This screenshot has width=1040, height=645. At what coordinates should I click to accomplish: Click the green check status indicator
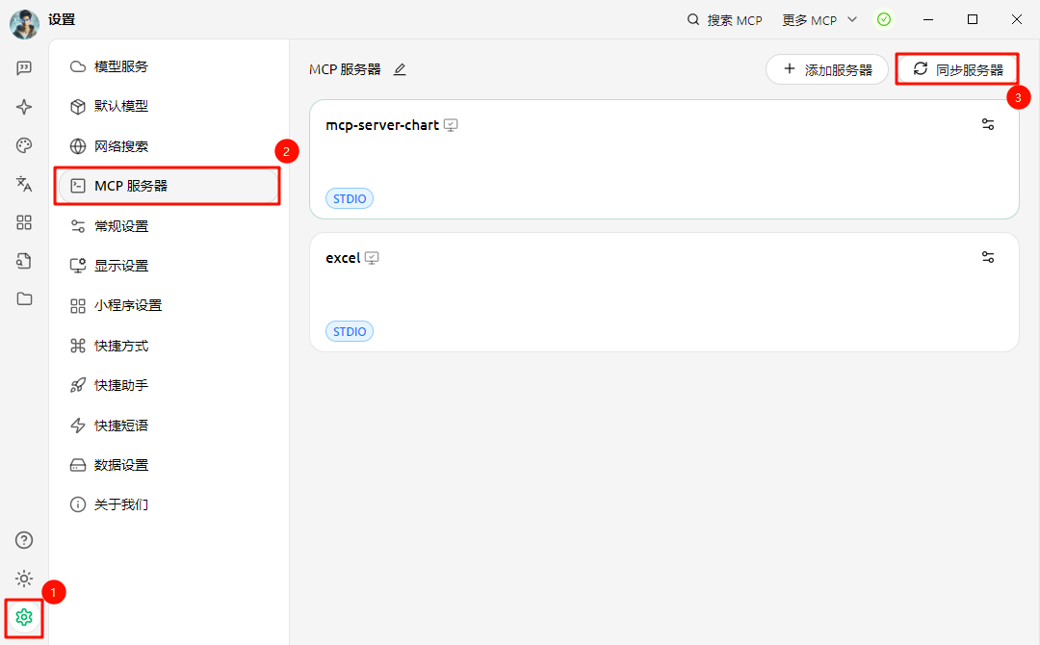click(x=883, y=19)
